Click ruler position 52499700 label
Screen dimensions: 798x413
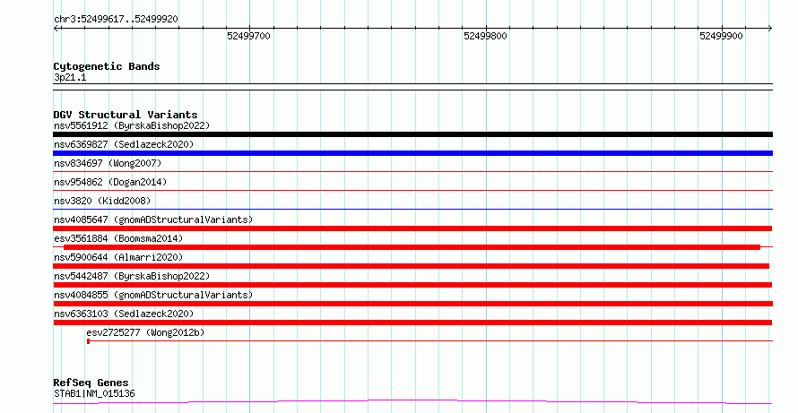click(x=248, y=36)
